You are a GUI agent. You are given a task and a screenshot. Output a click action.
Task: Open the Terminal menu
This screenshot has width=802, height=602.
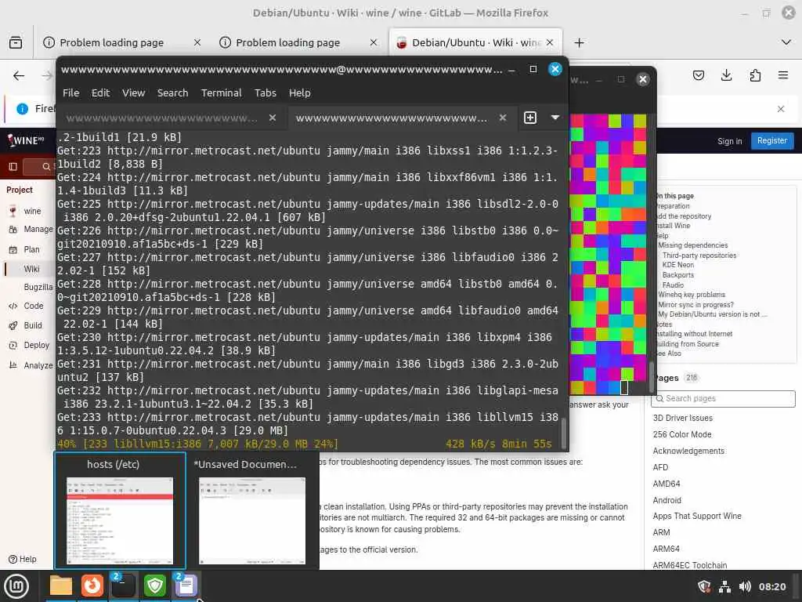[x=221, y=92]
